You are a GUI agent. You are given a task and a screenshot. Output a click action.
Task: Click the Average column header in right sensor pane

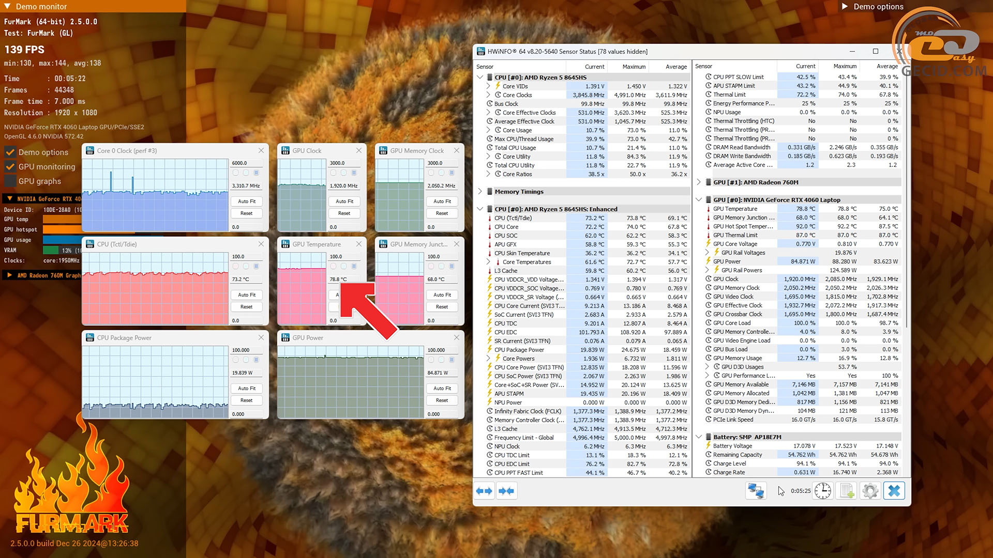pyautogui.click(x=880, y=66)
